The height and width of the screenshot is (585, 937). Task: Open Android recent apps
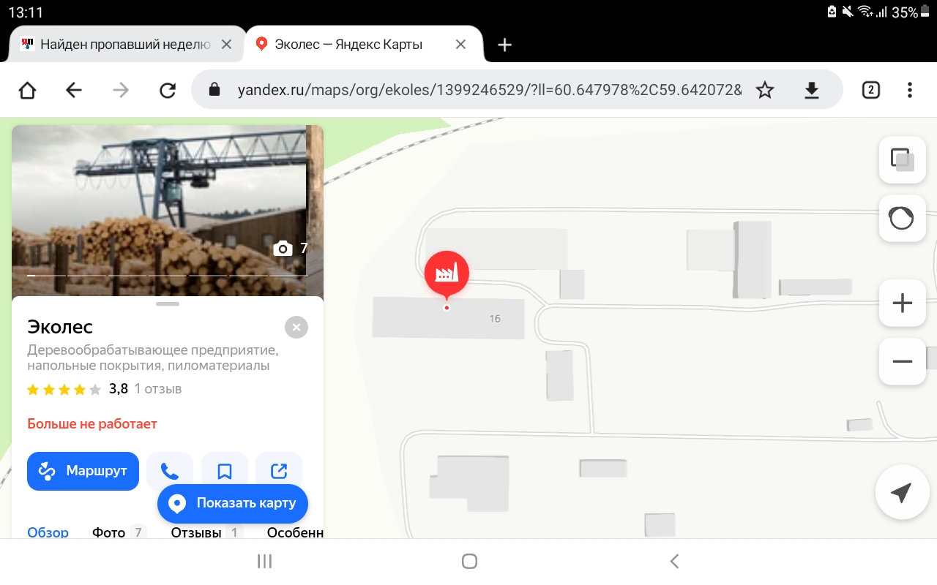click(265, 561)
